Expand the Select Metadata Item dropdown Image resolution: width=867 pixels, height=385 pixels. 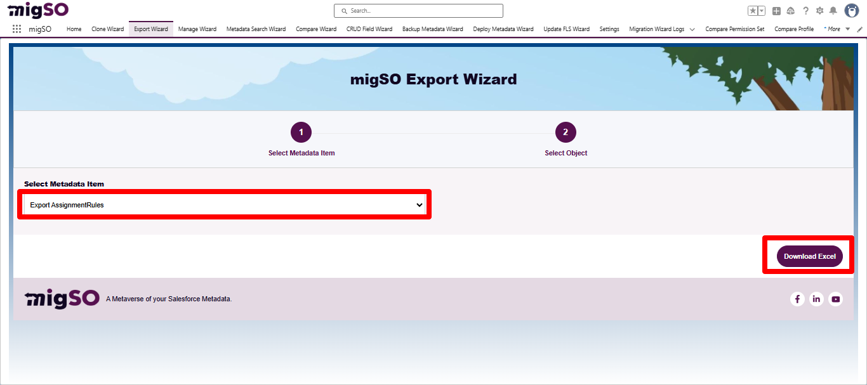pos(224,205)
